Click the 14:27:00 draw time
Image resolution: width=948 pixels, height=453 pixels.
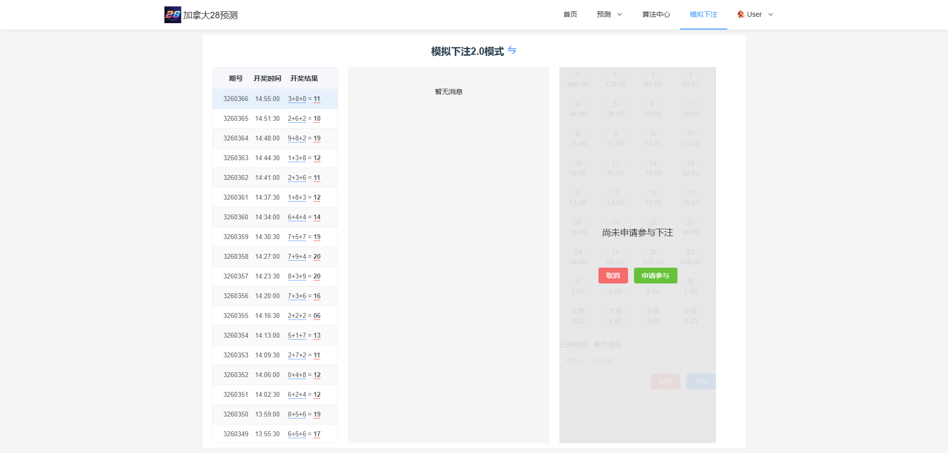[x=267, y=256]
